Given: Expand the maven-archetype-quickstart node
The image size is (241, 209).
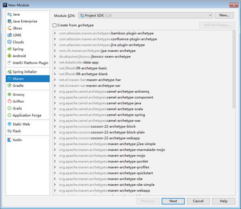Looking at the screenshot, I should coord(55,173).
